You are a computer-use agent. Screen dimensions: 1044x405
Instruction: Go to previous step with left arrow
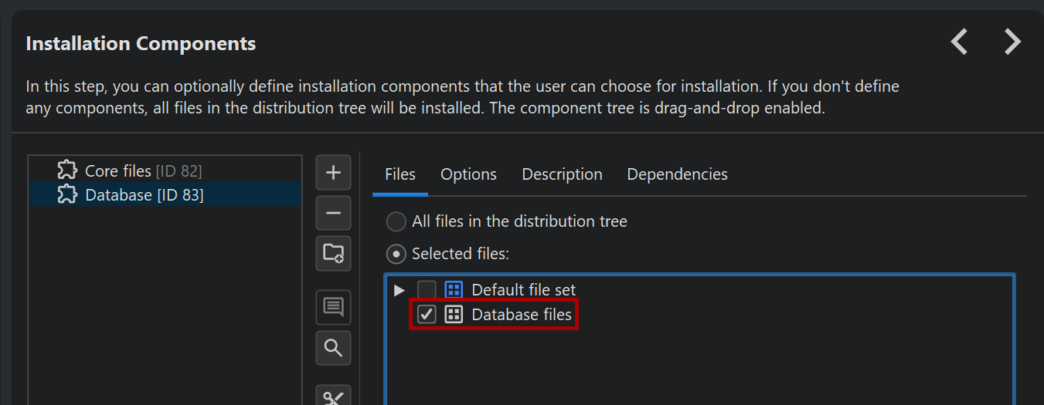coord(959,42)
